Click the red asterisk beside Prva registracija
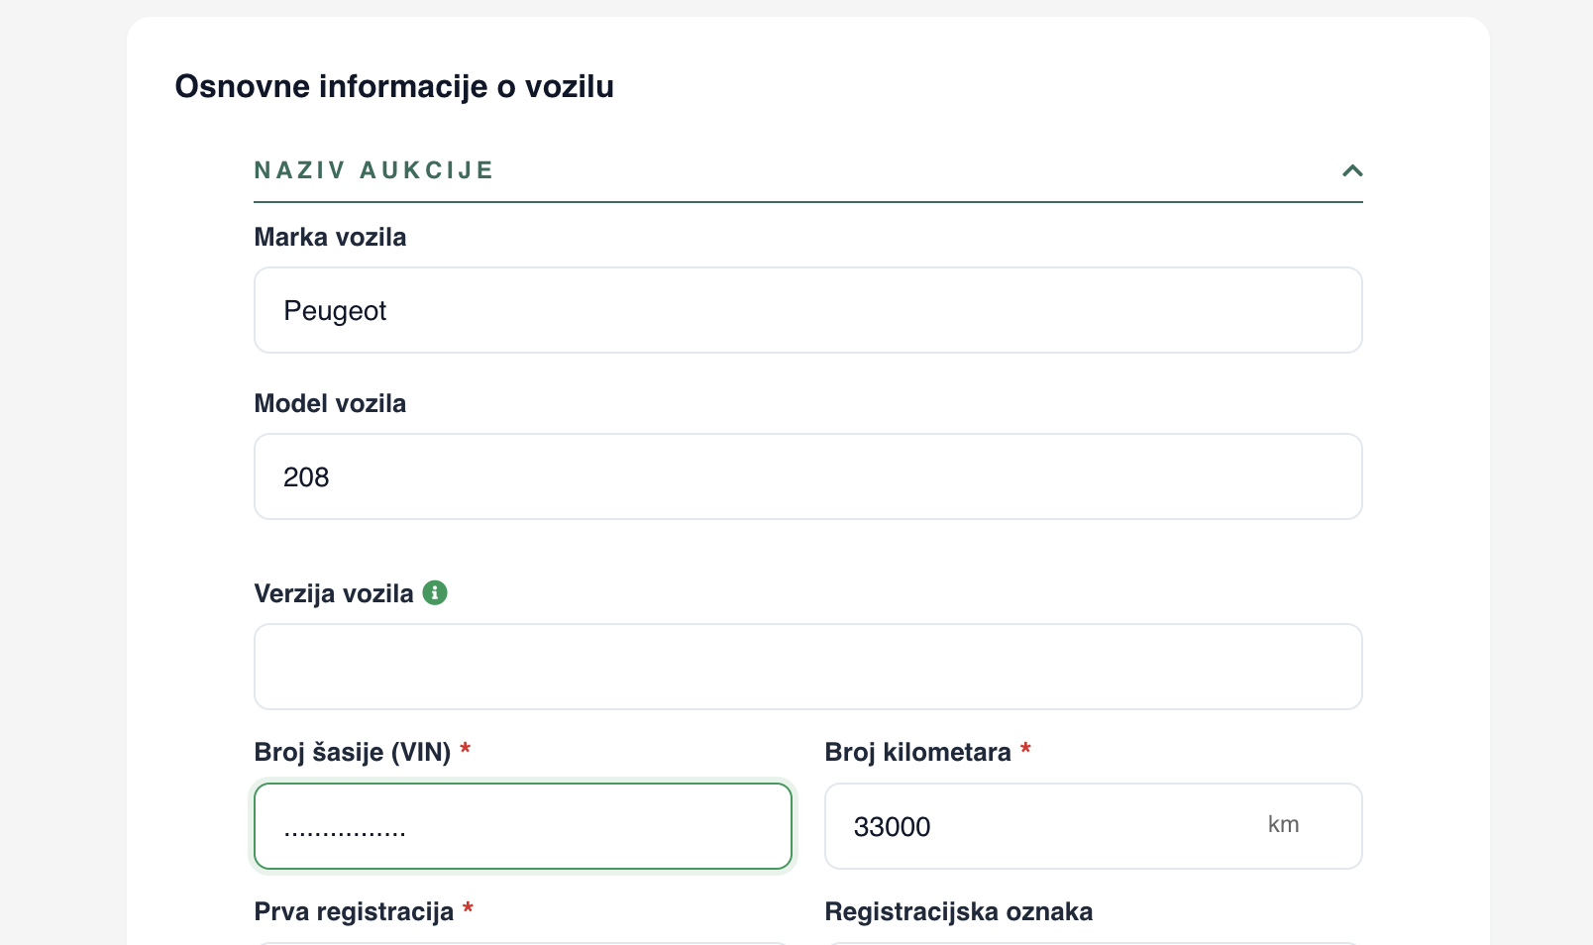 coord(468,908)
